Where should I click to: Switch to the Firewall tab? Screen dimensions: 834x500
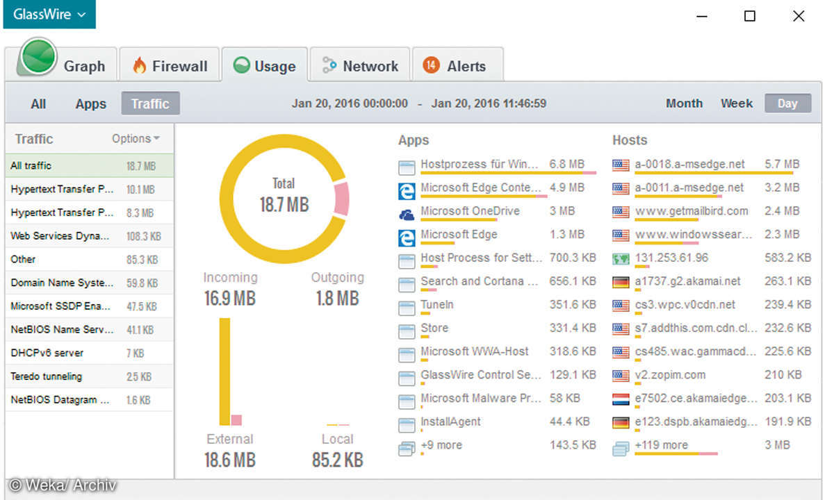point(169,66)
